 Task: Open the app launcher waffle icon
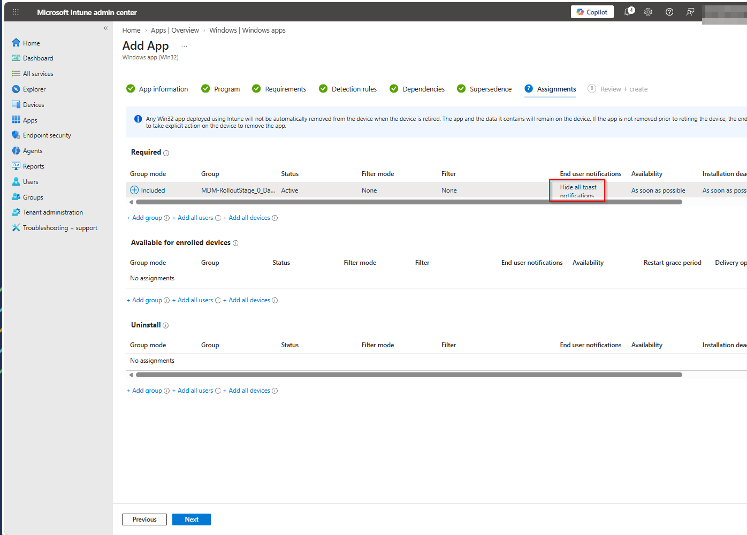click(x=16, y=12)
